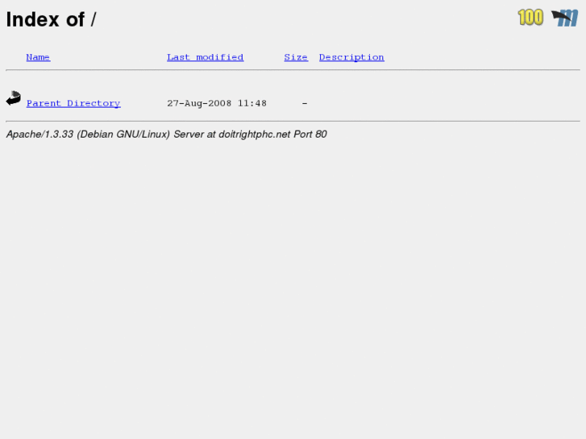Click the word Server in the footer
Image resolution: width=586 pixels, height=439 pixels.
[189, 135]
